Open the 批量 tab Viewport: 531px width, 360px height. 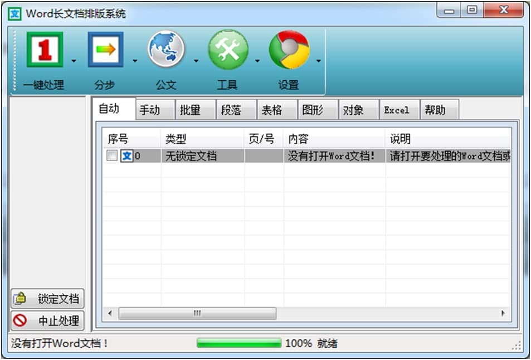click(x=196, y=110)
